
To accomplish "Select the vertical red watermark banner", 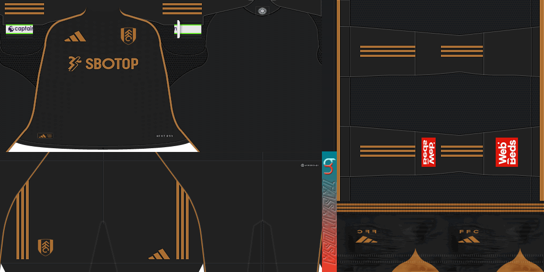I will 329,223.
